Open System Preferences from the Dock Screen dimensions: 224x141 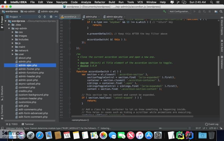[x=158, y=135]
